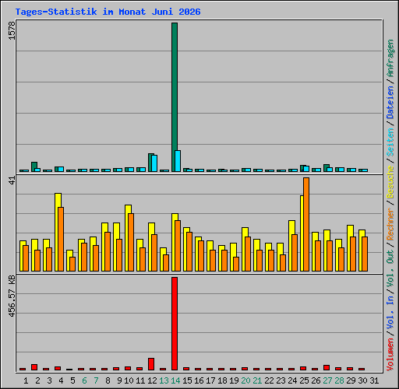Click the x-axis day label 12
This screenshot has width=399, height=389.
tap(152, 380)
